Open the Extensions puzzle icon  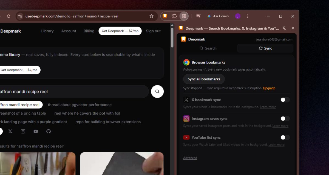pyautogui.click(x=174, y=16)
